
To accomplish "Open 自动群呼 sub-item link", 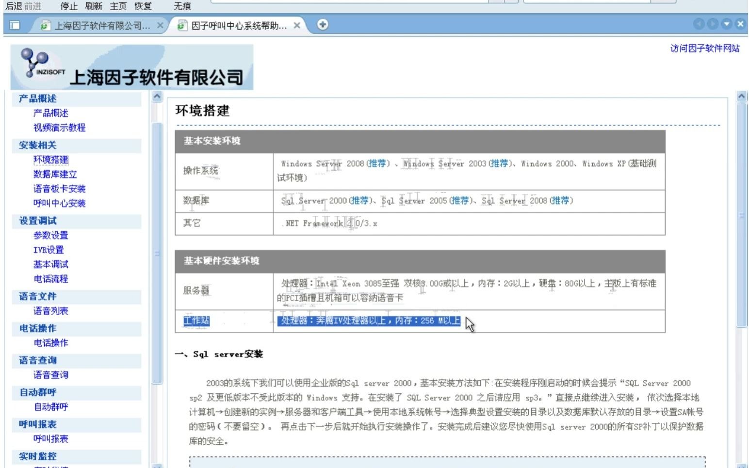I will pyautogui.click(x=50, y=407).
